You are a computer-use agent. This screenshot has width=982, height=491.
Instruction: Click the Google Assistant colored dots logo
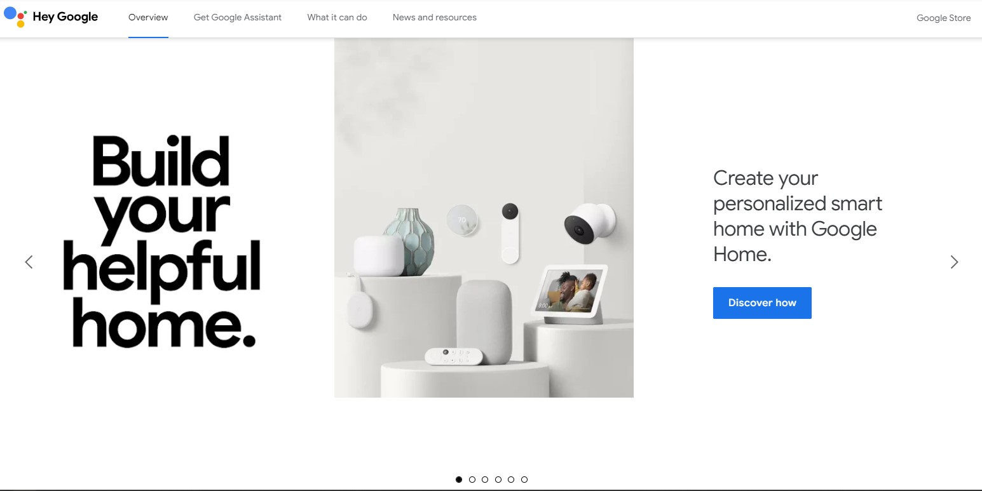[x=15, y=17]
